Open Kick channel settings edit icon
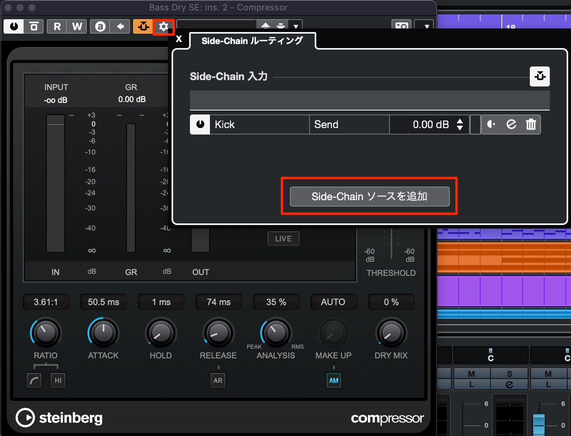 (511, 125)
